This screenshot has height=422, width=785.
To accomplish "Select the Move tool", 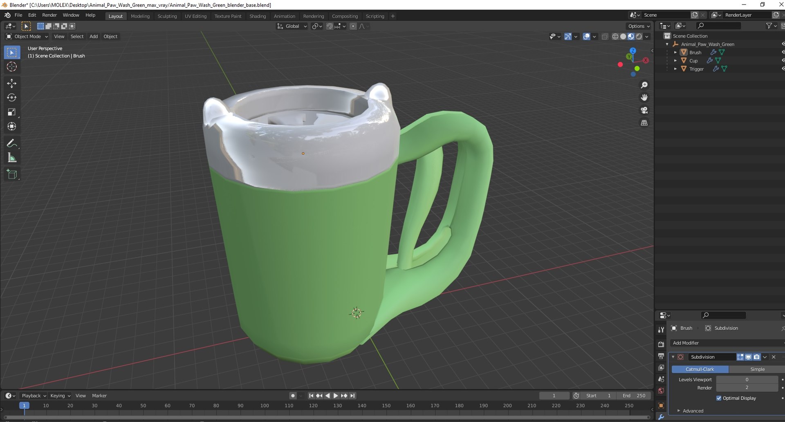I will [12, 83].
